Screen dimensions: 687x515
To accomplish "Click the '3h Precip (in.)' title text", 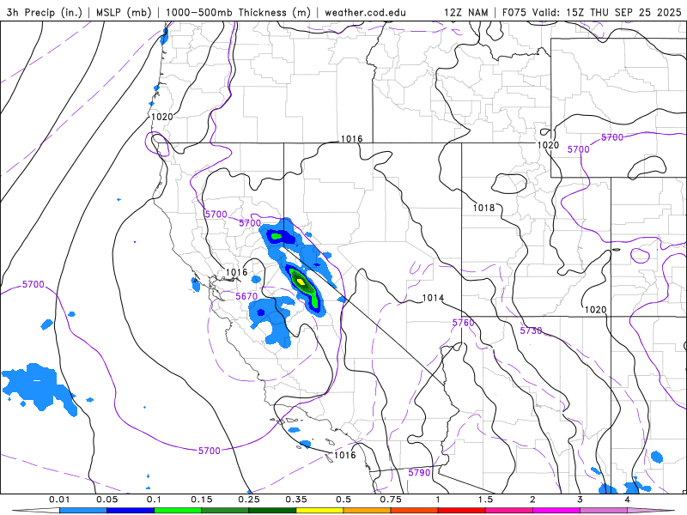I will pyautogui.click(x=45, y=12).
